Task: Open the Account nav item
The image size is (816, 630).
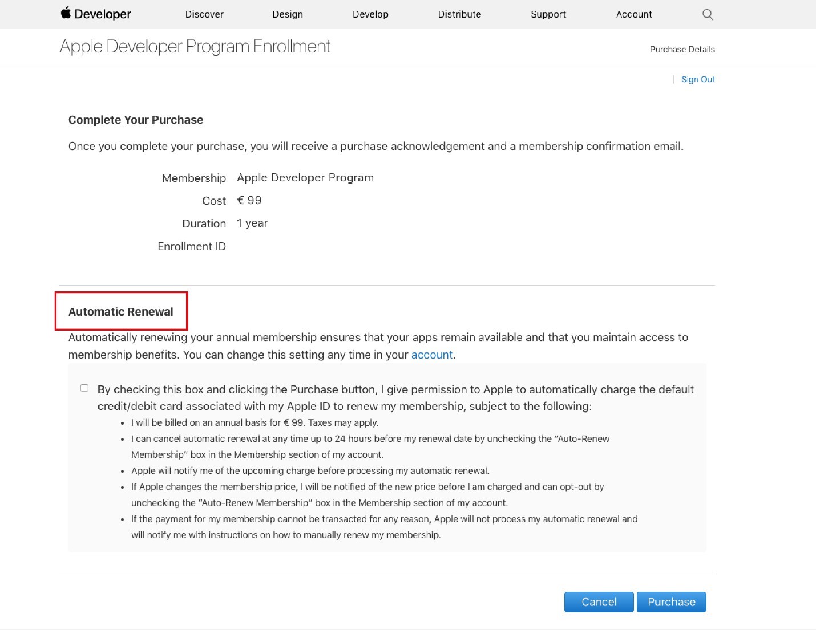Action: [x=634, y=14]
